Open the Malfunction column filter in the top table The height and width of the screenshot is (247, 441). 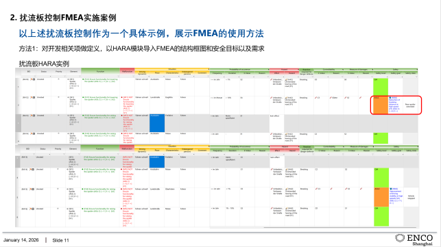(x=133, y=77)
